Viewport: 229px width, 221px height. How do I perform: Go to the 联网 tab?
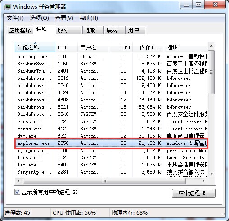[x=115, y=30]
